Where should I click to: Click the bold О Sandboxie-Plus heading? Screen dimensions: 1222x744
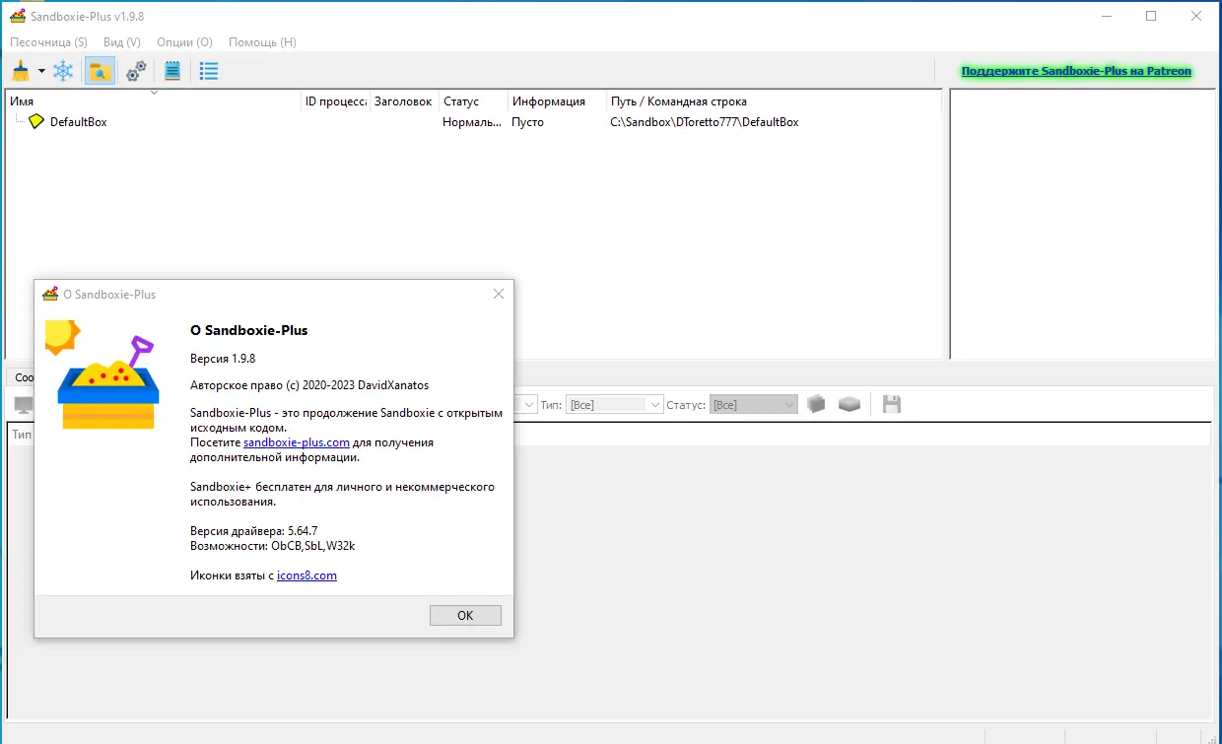(x=248, y=330)
